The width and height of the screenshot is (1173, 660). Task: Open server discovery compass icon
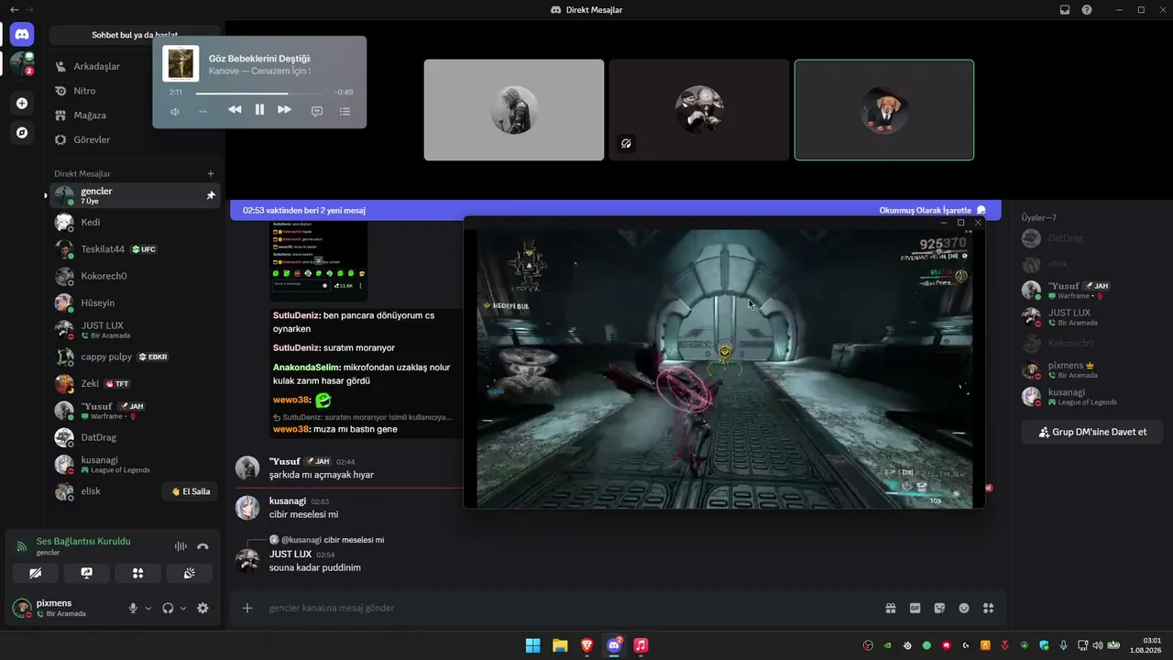(x=22, y=133)
